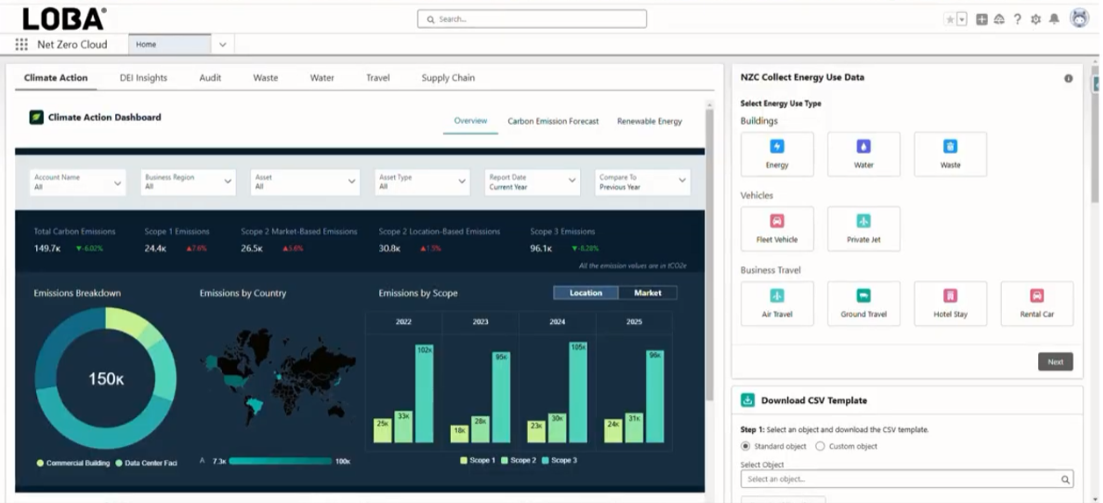Select the Air Travel tile
1103x503 pixels.
pyautogui.click(x=777, y=304)
